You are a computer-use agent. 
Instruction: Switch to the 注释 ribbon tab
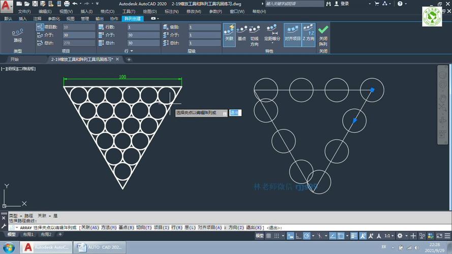pyautogui.click(x=37, y=18)
